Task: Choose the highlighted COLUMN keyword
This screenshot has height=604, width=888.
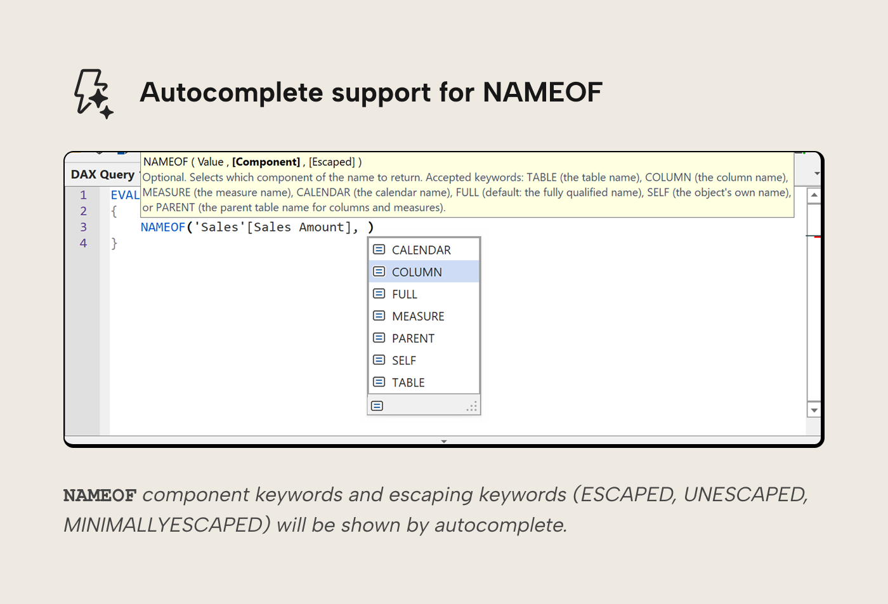Action: point(424,272)
